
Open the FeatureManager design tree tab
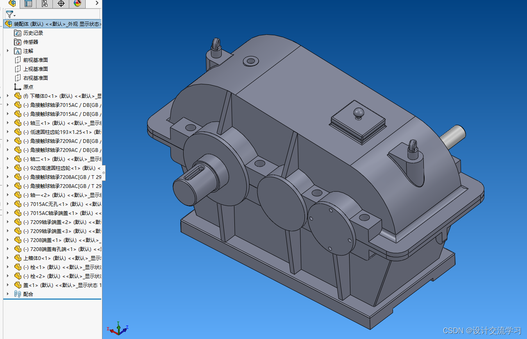point(12,4)
